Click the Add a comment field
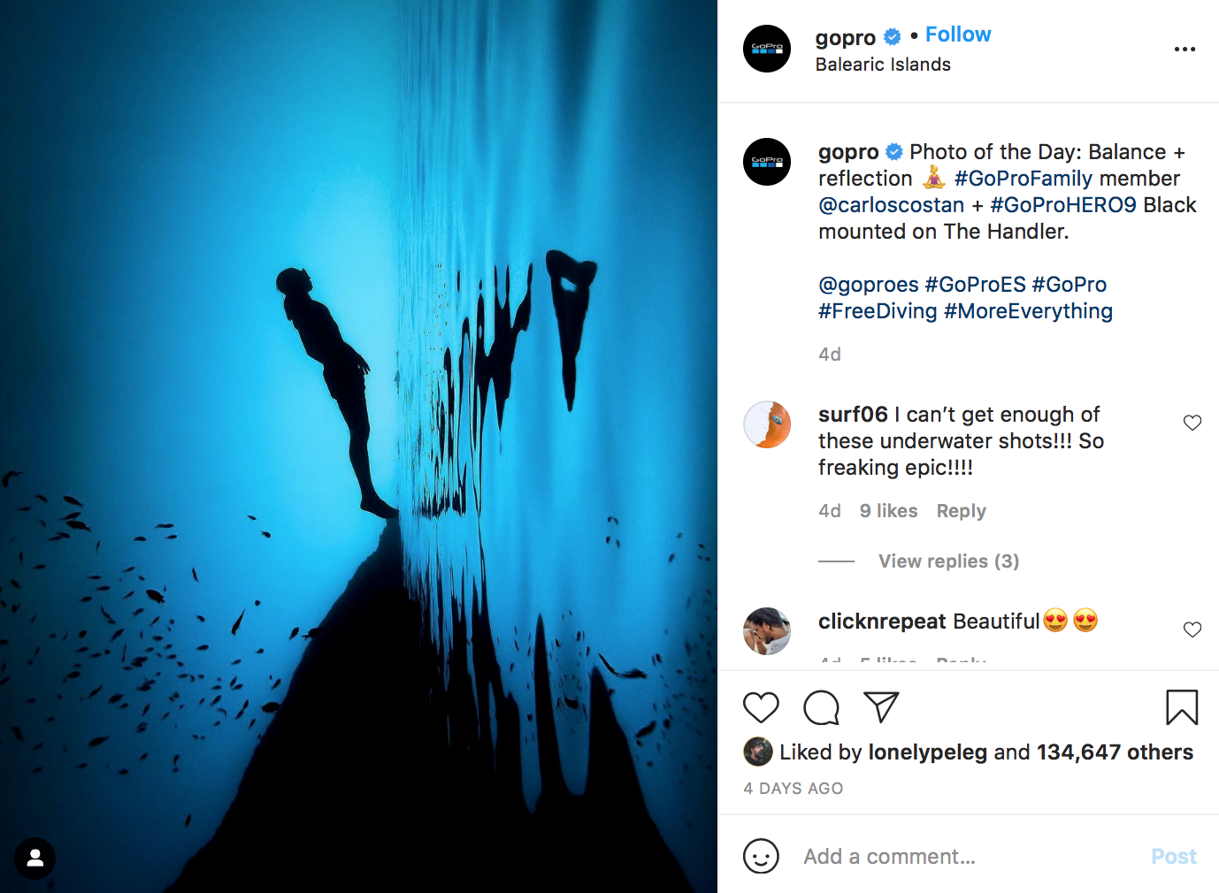The height and width of the screenshot is (893, 1219). (x=969, y=856)
